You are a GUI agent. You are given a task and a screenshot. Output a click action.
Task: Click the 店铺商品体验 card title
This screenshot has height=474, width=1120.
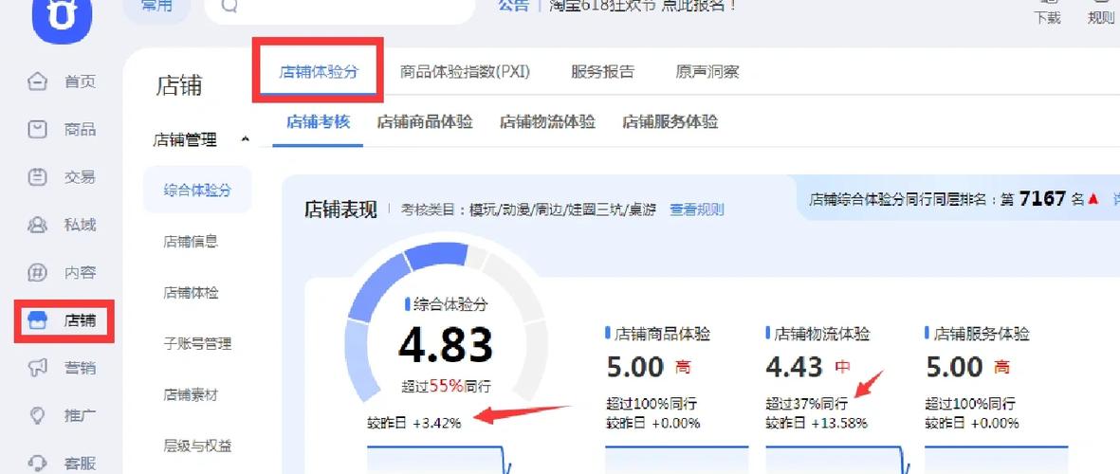pyautogui.click(x=662, y=334)
